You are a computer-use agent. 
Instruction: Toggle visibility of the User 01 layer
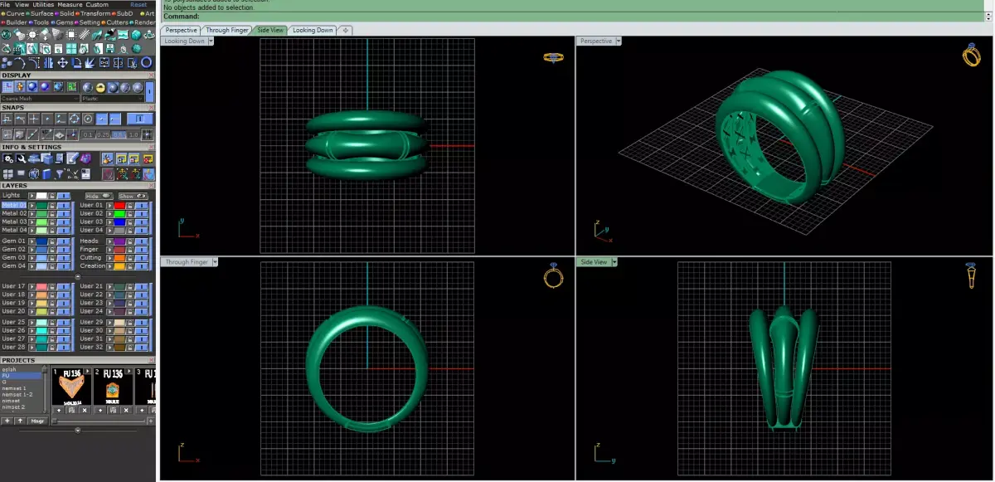[142, 206]
